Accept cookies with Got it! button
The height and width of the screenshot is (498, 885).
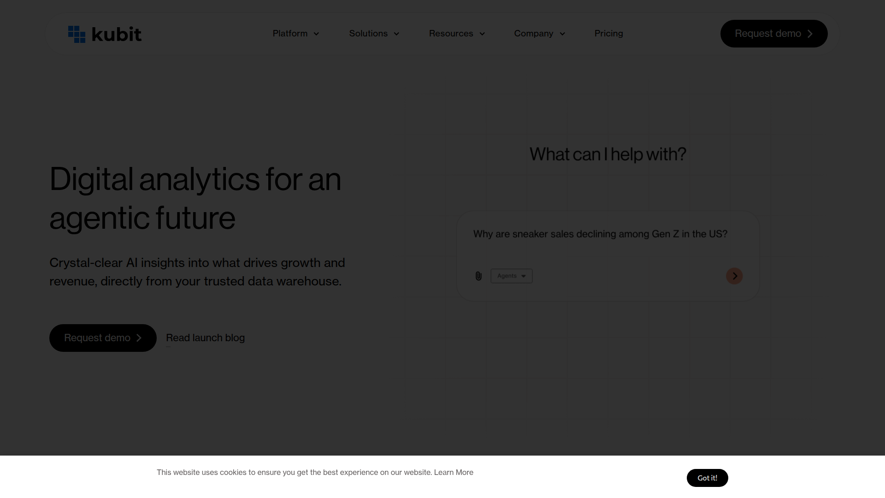(x=707, y=478)
